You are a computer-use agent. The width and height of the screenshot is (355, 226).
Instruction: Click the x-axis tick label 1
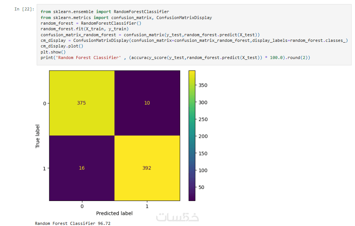point(147,206)
